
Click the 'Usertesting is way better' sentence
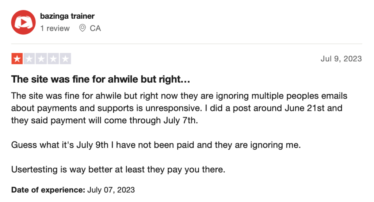coord(118,169)
